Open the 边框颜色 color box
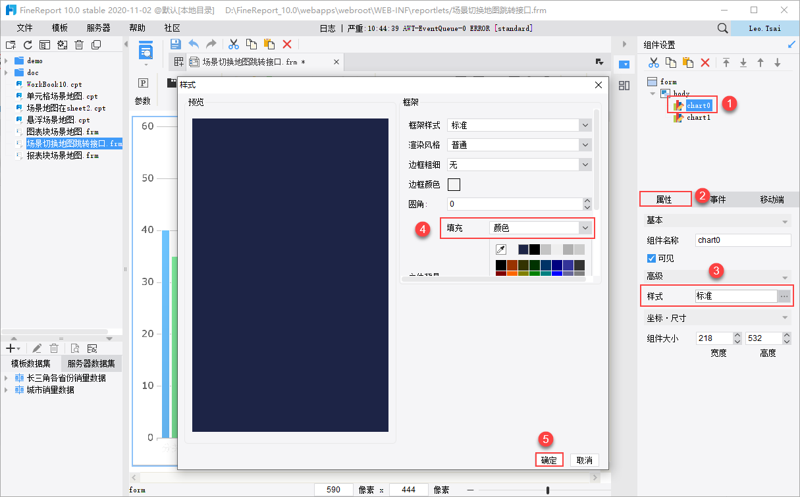The image size is (800, 497). (454, 184)
